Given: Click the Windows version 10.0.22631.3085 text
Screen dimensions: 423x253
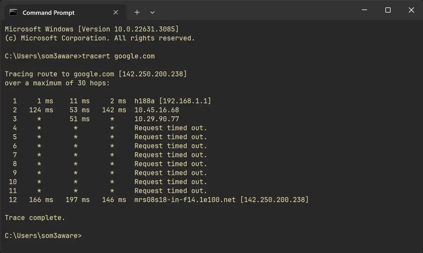Looking at the screenshot, I should (x=145, y=29).
